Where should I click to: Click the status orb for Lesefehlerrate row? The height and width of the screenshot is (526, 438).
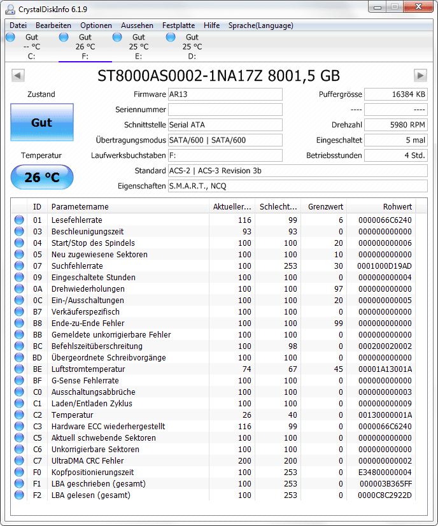tap(19, 220)
